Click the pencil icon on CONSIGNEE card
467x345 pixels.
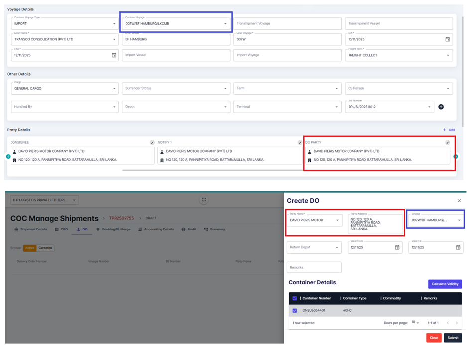point(152,143)
